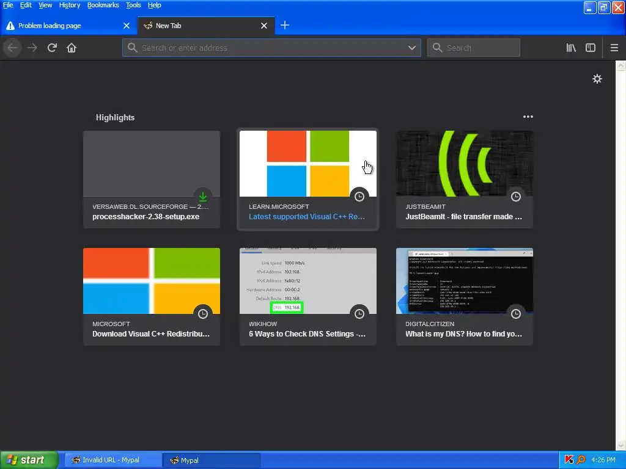Click the DigitalCitizen PowerShell thumbnail
The height and width of the screenshot is (469, 626).
pos(465,281)
